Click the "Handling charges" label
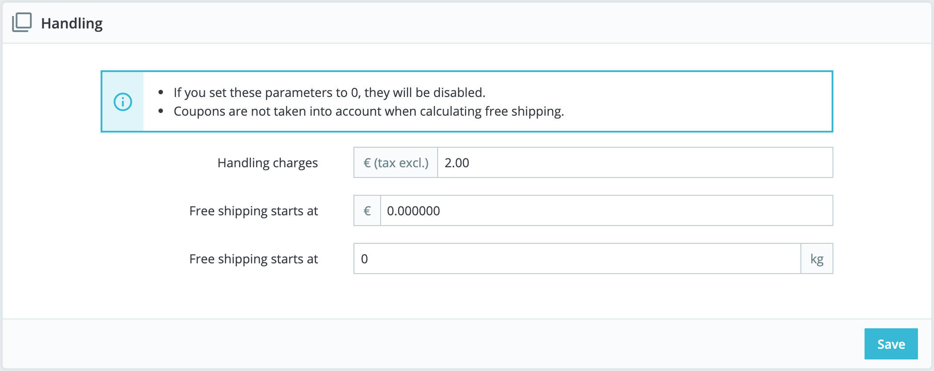This screenshot has height=371, width=934. [268, 163]
